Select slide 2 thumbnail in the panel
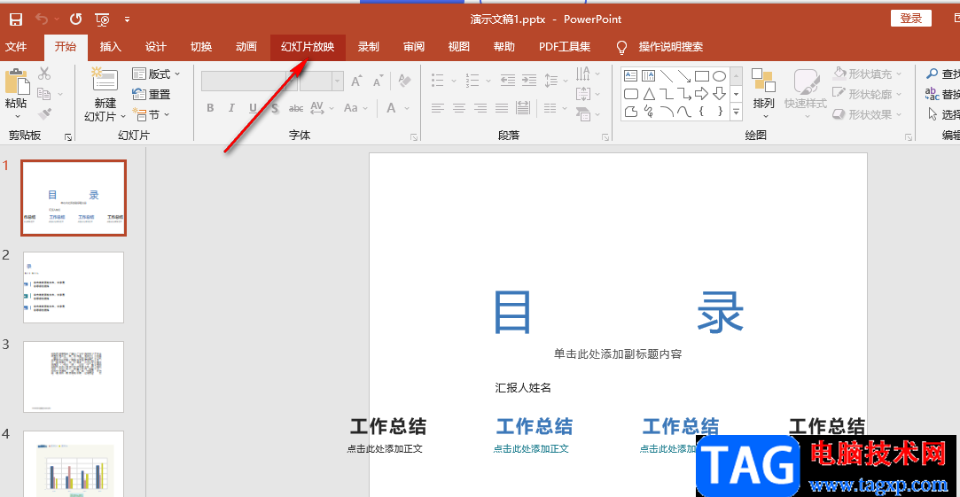 click(74, 288)
